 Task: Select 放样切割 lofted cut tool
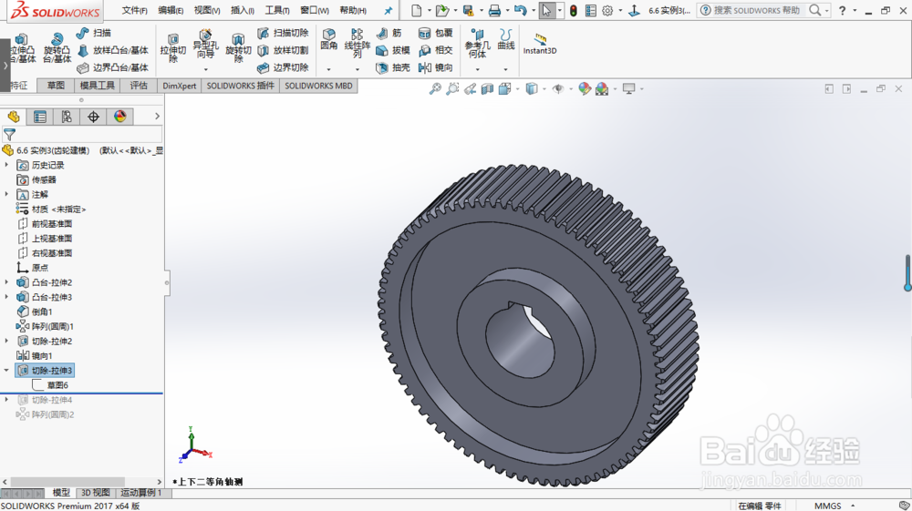283,50
